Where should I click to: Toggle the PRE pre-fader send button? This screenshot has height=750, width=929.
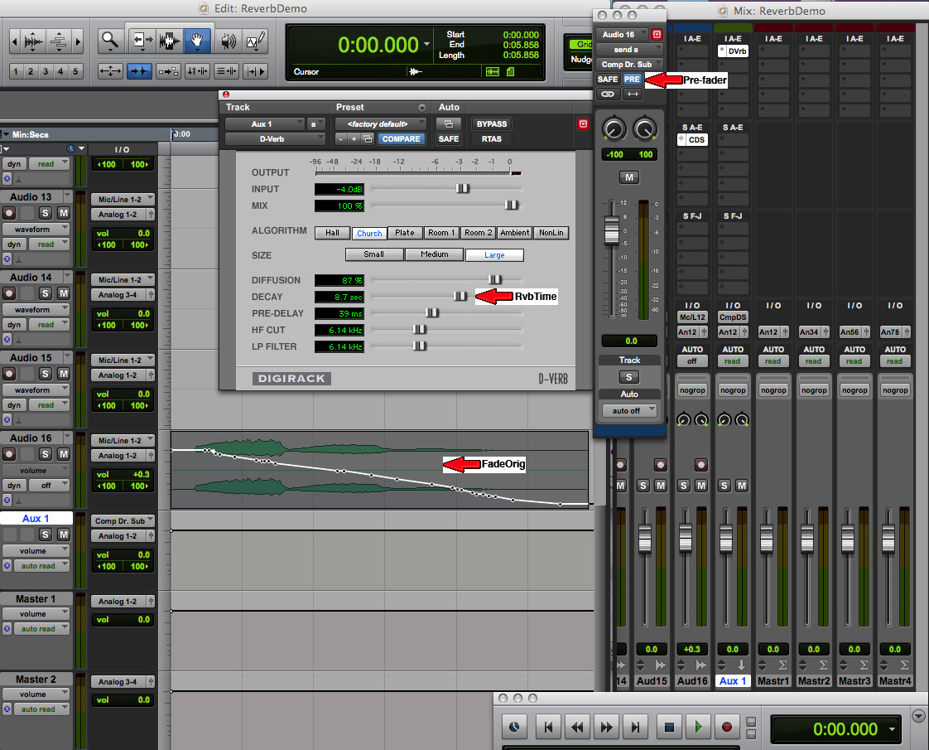pos(632,80)
